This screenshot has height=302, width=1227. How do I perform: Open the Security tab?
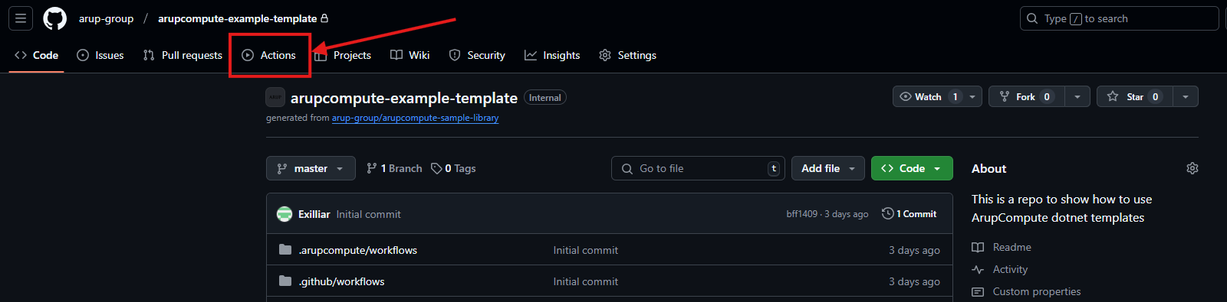click(477, 55)
